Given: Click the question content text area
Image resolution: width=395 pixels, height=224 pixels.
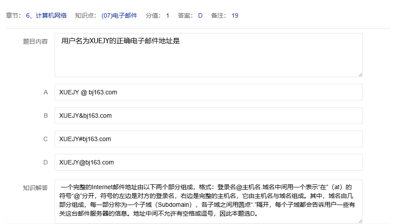Looking at the screenshot, I should (208, 55).
